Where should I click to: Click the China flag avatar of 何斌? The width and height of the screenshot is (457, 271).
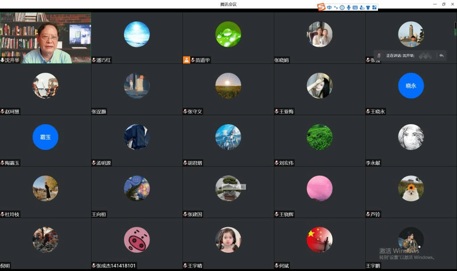tap(320, 240)
